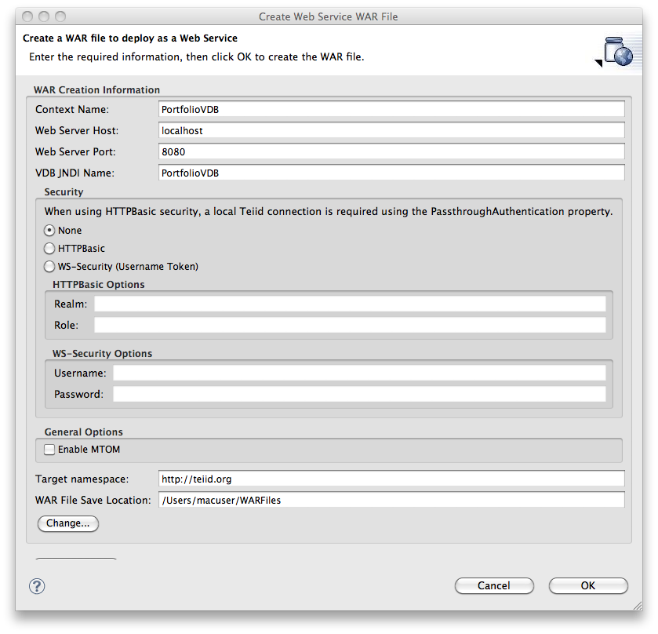Choose WS-Security (Username Token) authentication
Screen dimensions: 658x634
click(x=49, y=266)
